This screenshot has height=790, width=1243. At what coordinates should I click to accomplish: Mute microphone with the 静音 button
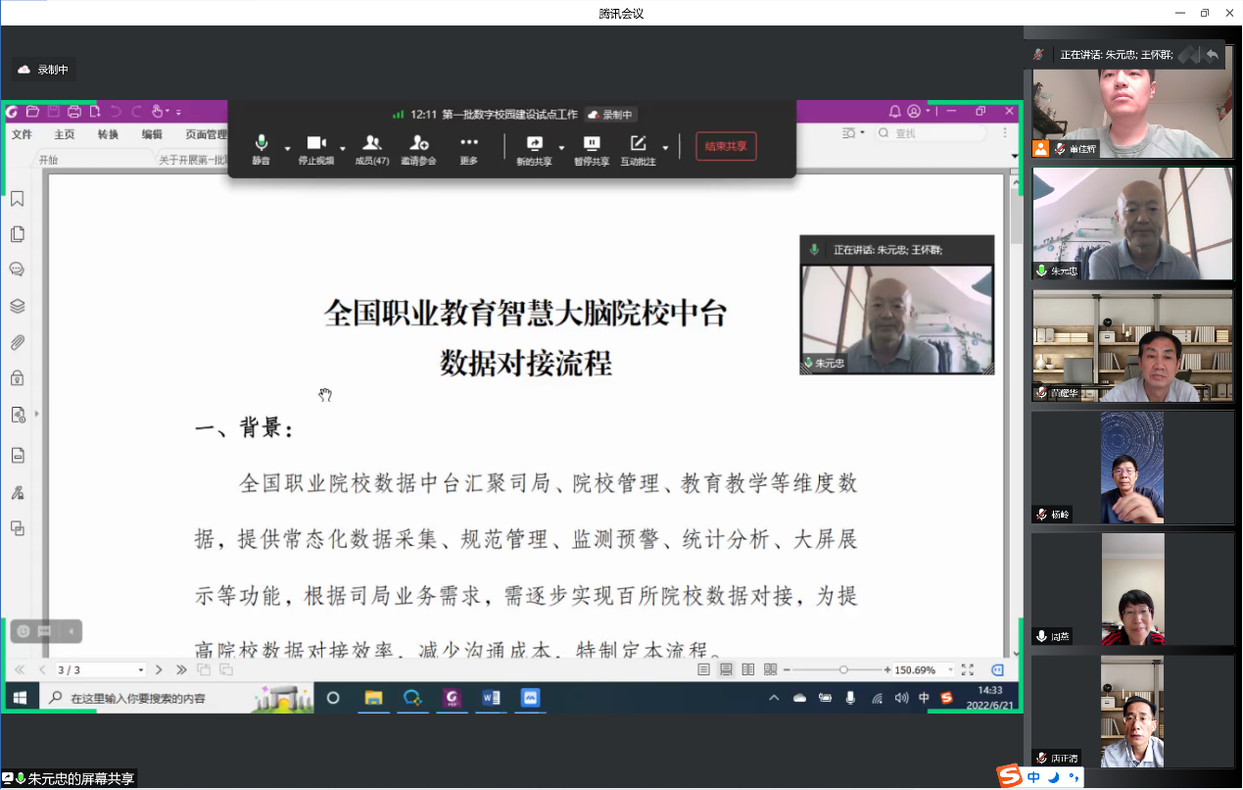(x=261, y=148)
